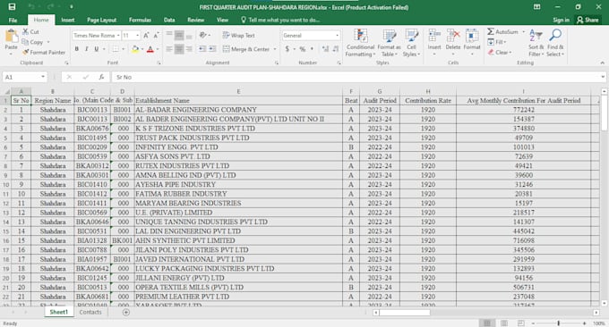Expand the formula bar chevron
Image resolution: width=609 pixels, height=327 pixels.
tap(603, 77)
